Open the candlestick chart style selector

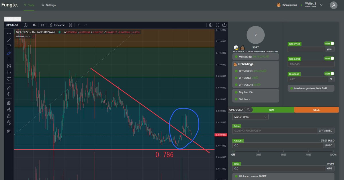click(x=43, y=25)
